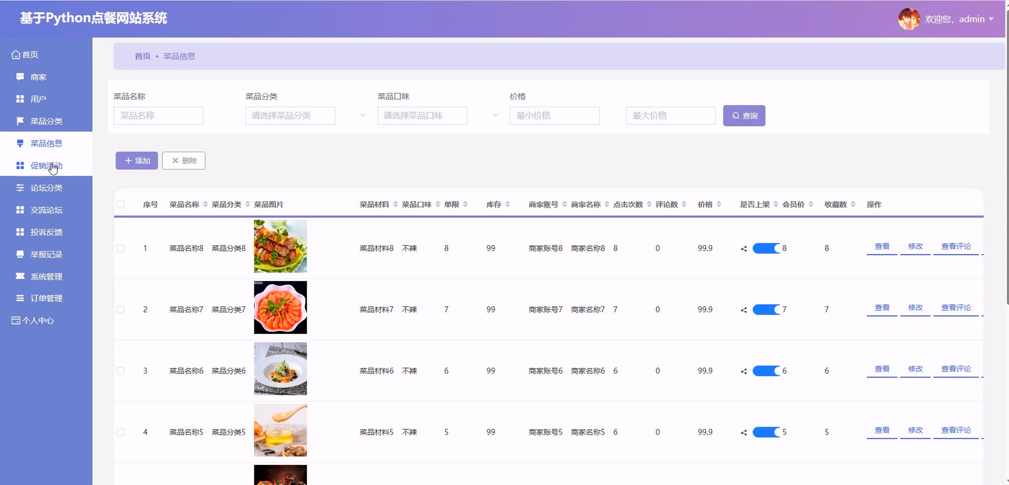Click the 商家 chat icon in sidebar
The height and width of the screenshot is (485, 1009).
pyautogui.click(x=20, y=77)
